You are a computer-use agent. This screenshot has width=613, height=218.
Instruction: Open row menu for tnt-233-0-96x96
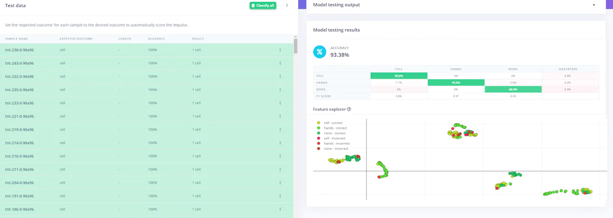[x=280, y=103]
